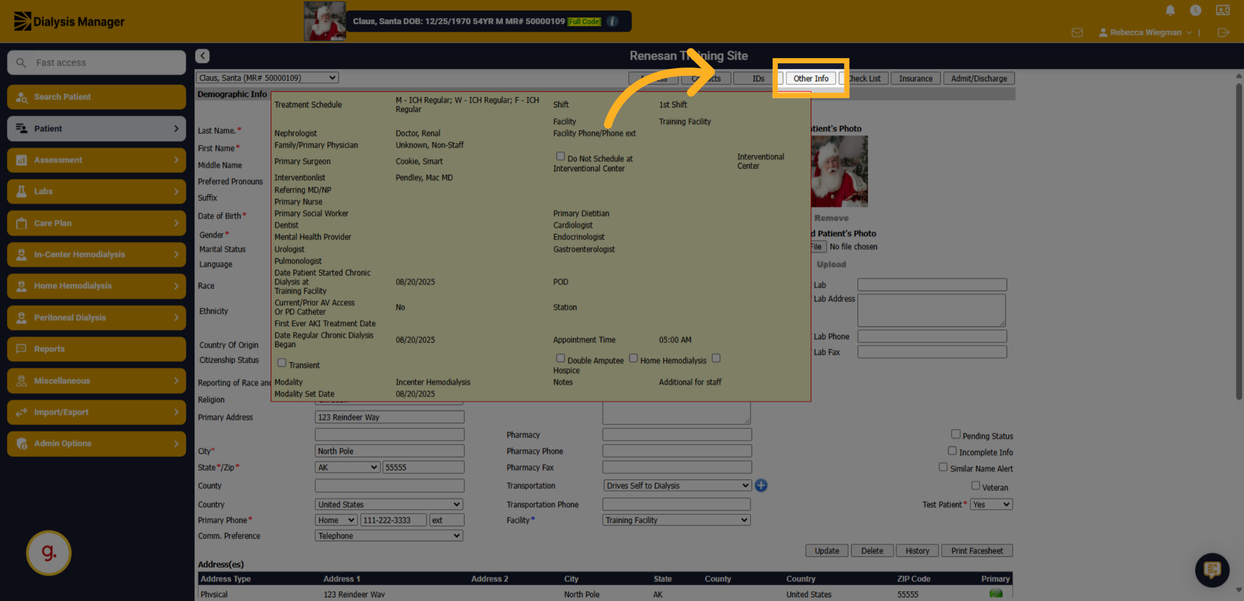Switch to the Insurance tab
Viewport: 1244px width, 601px height.
tap(915, 78)
